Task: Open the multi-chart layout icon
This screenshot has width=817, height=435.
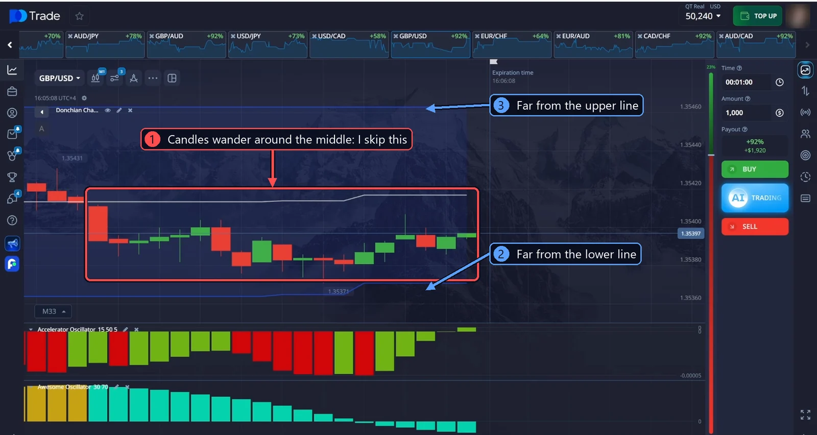Action: pyautogui.click(x=172, y=78)
